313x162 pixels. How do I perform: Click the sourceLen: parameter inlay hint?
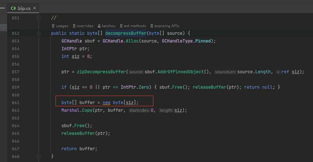225,72
